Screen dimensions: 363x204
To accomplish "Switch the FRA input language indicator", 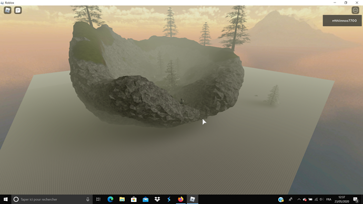I will (x=328, y=199).
